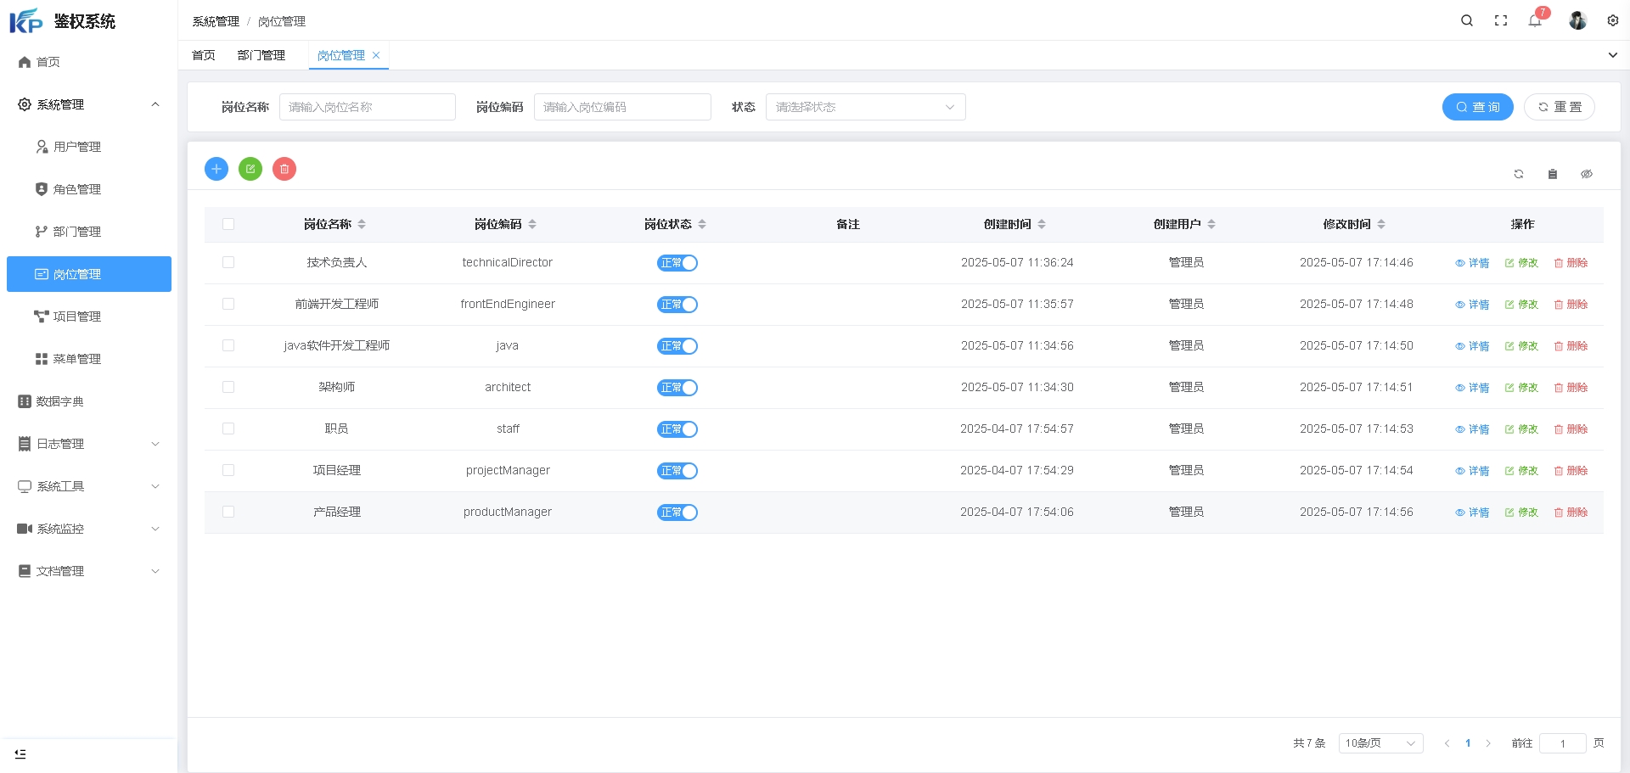Toggle status switch for 技术负责人
The height and width of the screenshot is (773, 1630).
(677, 263)
